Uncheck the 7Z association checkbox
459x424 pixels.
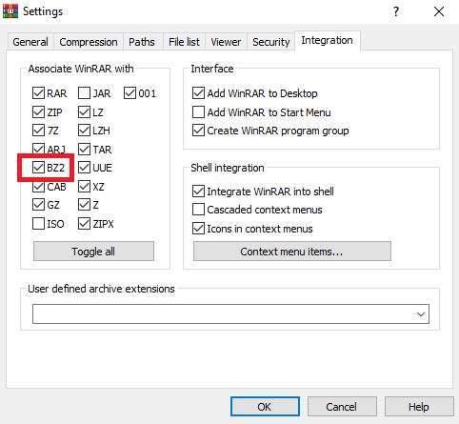pos(38,131)
